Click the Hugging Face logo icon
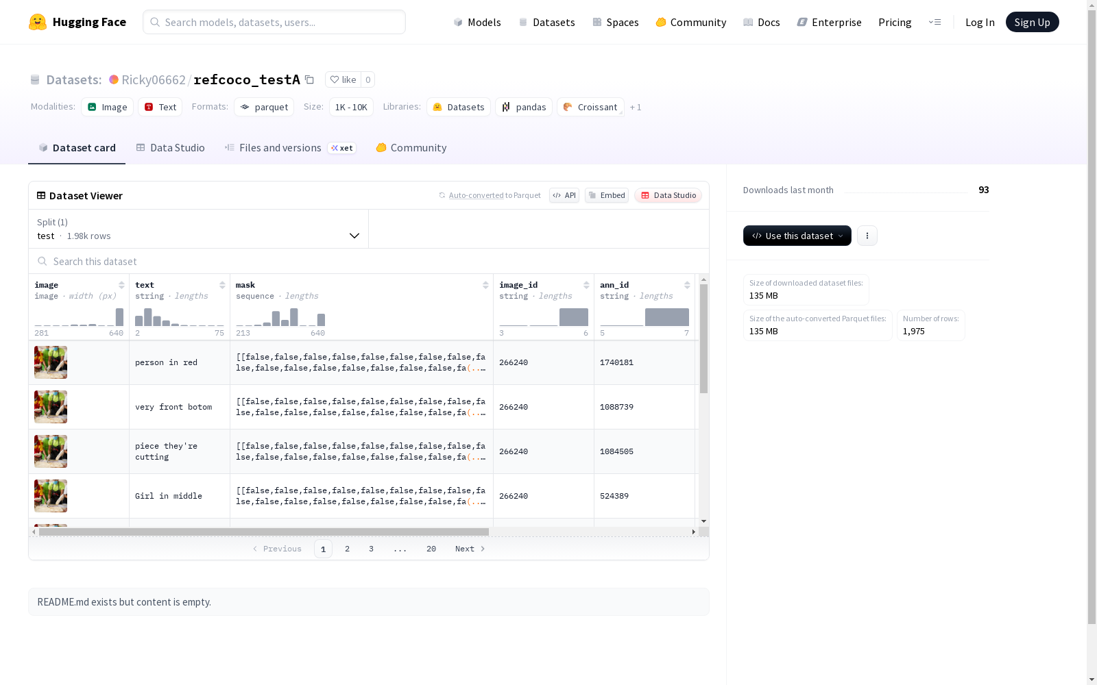The width and height of the screenshot is (1097, 685). click(x=38, y=22)
